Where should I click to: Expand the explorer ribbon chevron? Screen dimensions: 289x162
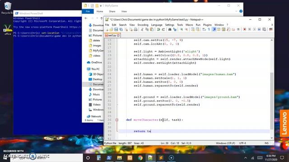[236, 11]
